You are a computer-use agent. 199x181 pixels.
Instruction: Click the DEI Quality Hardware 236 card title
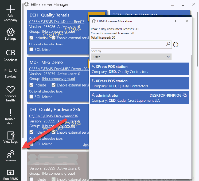click(x=55, y=110)
